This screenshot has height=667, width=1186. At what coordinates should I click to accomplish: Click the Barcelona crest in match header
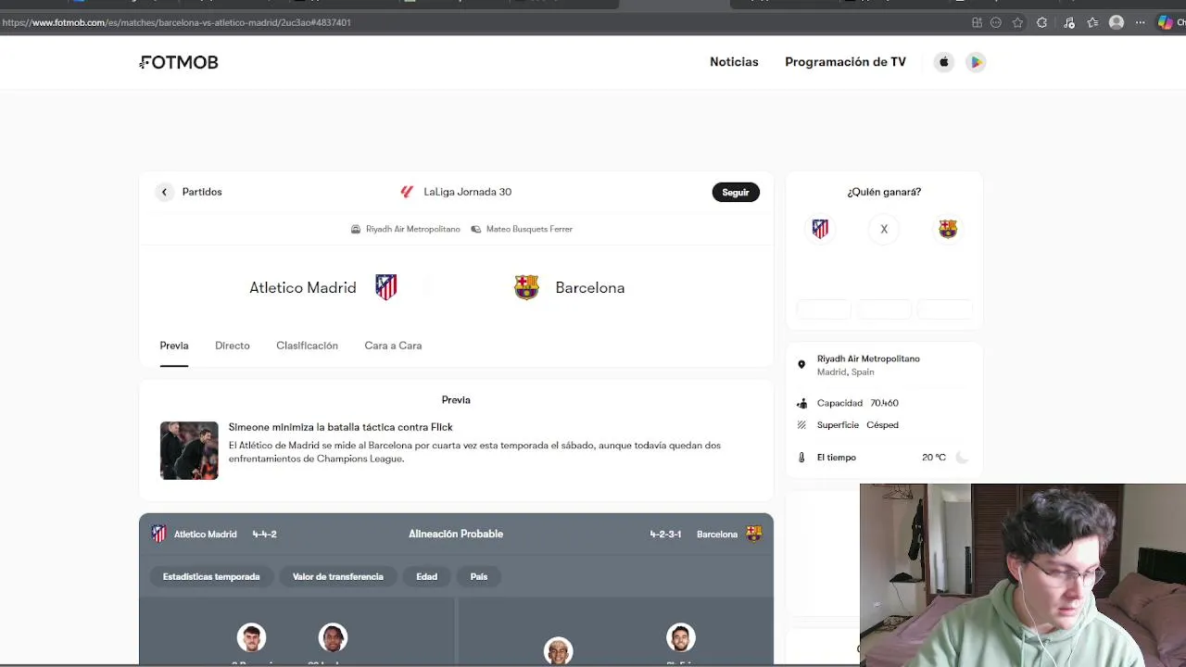[x=526, y=287]
